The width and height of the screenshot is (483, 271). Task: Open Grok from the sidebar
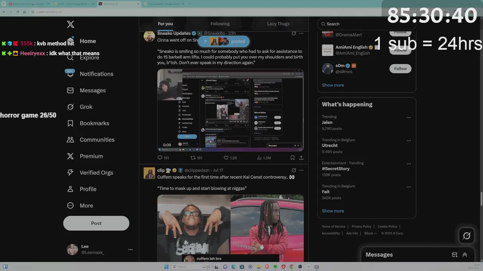80,107
